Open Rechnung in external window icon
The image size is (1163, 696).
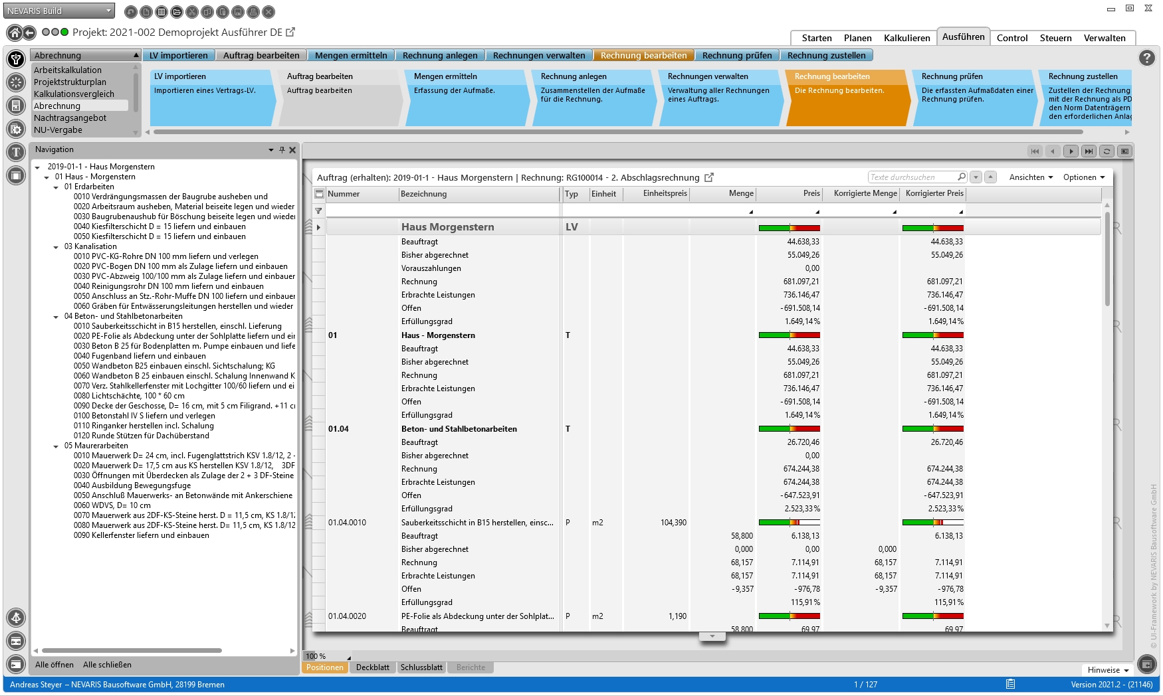pyautogui.click(x=709, y=177)
